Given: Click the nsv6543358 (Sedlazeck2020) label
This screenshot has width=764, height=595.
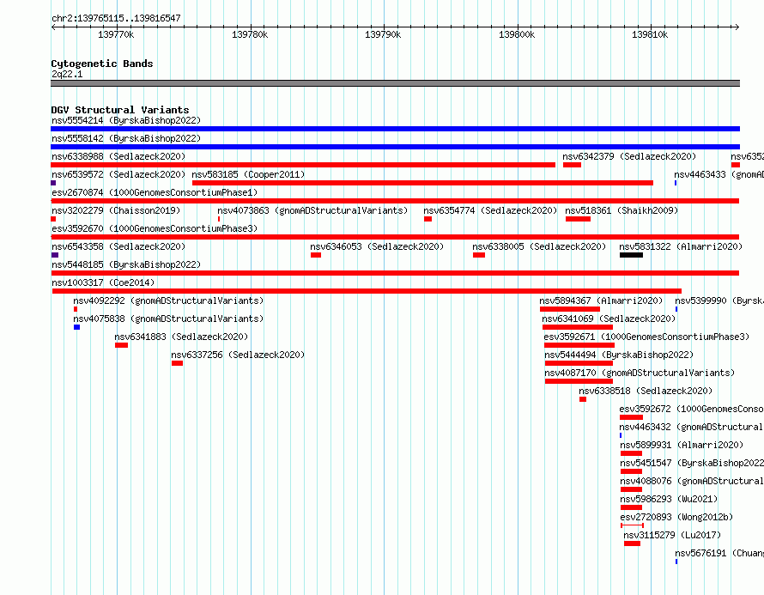Looking at the screenshot, I should (x=118, y=246).
